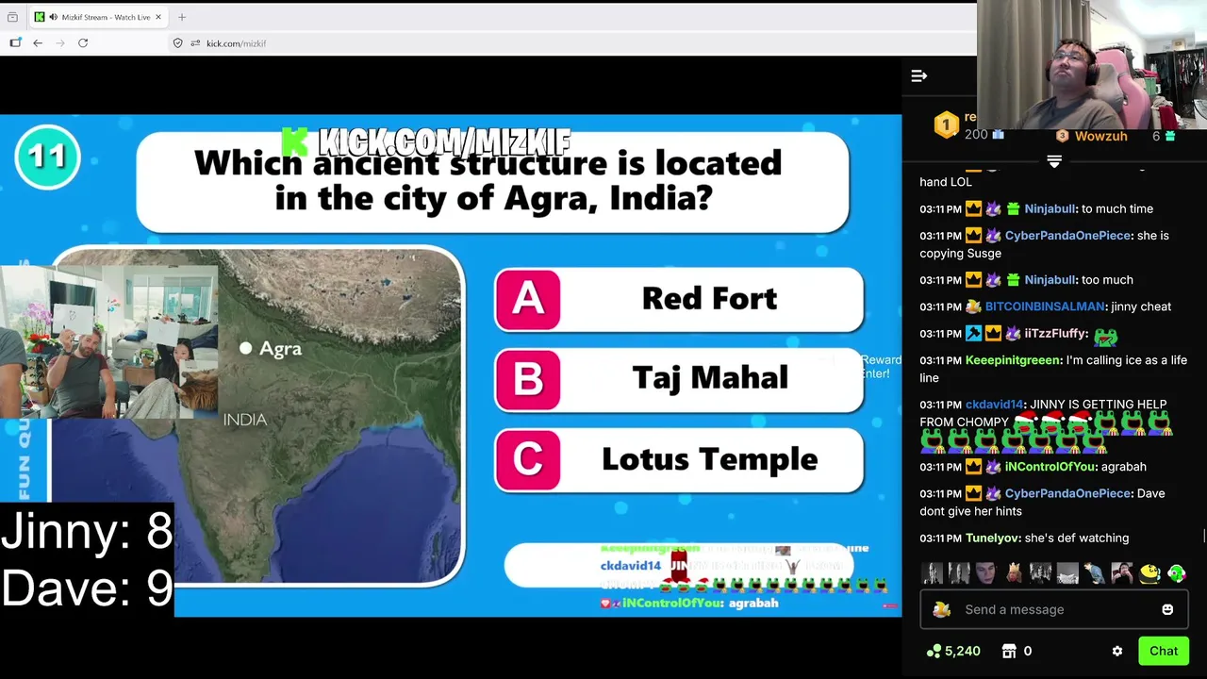Expand the gift leaderboard chevron
This screenshot has width=1207, height=679.
pyautogui.click(x=1054, y=162)
